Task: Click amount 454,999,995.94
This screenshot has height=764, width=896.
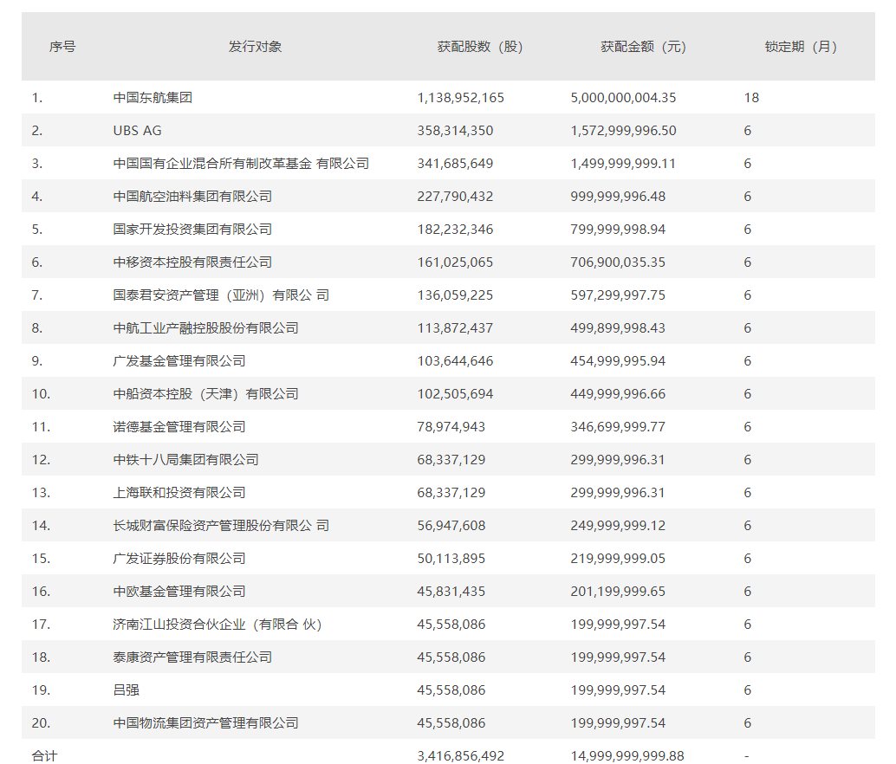Action: coord(618,361)
